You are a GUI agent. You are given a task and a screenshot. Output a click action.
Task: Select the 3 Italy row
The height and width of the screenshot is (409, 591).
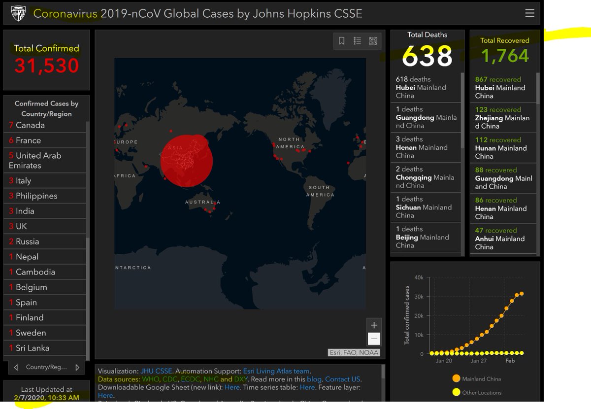[45, 181]
